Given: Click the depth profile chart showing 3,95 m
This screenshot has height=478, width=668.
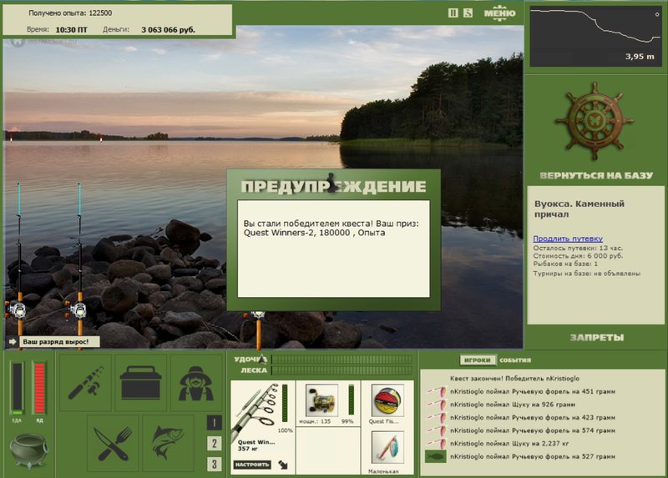Looking at the screenshot, I should point(595,37).
